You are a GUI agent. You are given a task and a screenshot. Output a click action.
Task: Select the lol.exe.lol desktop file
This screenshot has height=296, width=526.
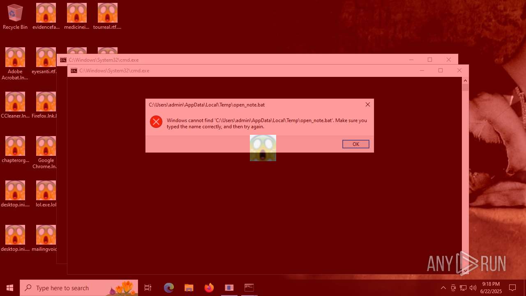point(46,194)
